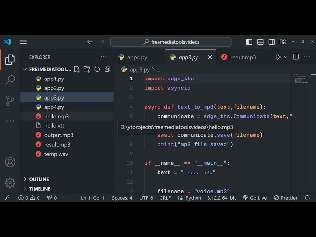This screenshot has height=237, width=316.
Task: Click Go Live in the status bar
Action: (x=255, y=198)
